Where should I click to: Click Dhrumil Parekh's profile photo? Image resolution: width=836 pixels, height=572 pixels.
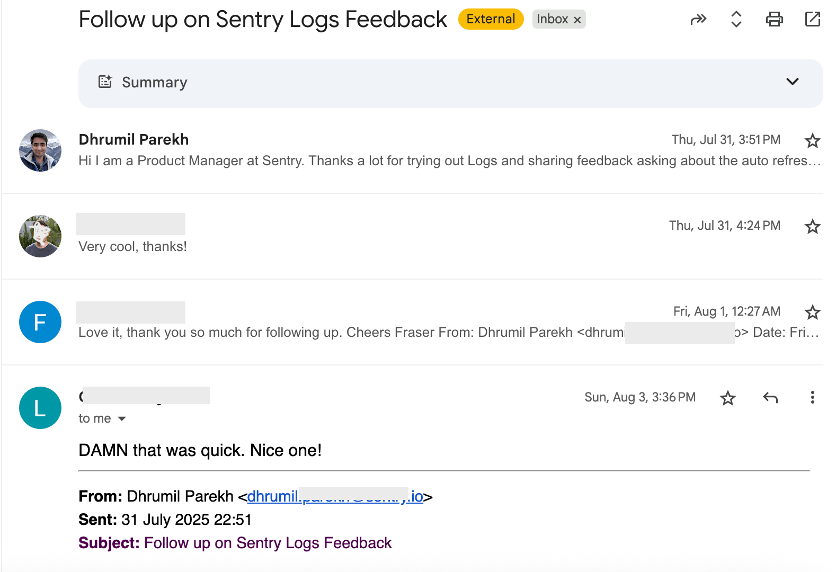click(x=40, y=150)
